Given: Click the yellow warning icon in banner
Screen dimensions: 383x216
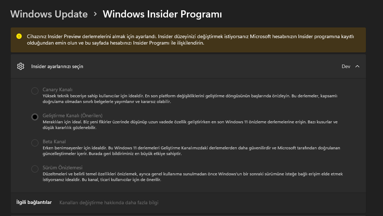Looking at the screenshot, I should (x=19, y=36).
